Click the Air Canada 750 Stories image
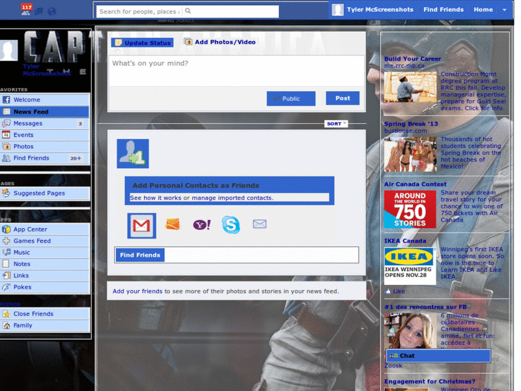The height and width of the screenshot is (391, 521). tap(410, 209)
